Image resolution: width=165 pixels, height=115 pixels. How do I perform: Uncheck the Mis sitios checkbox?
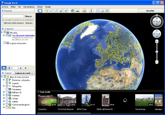pyautogui.click(x=5, y=32)
